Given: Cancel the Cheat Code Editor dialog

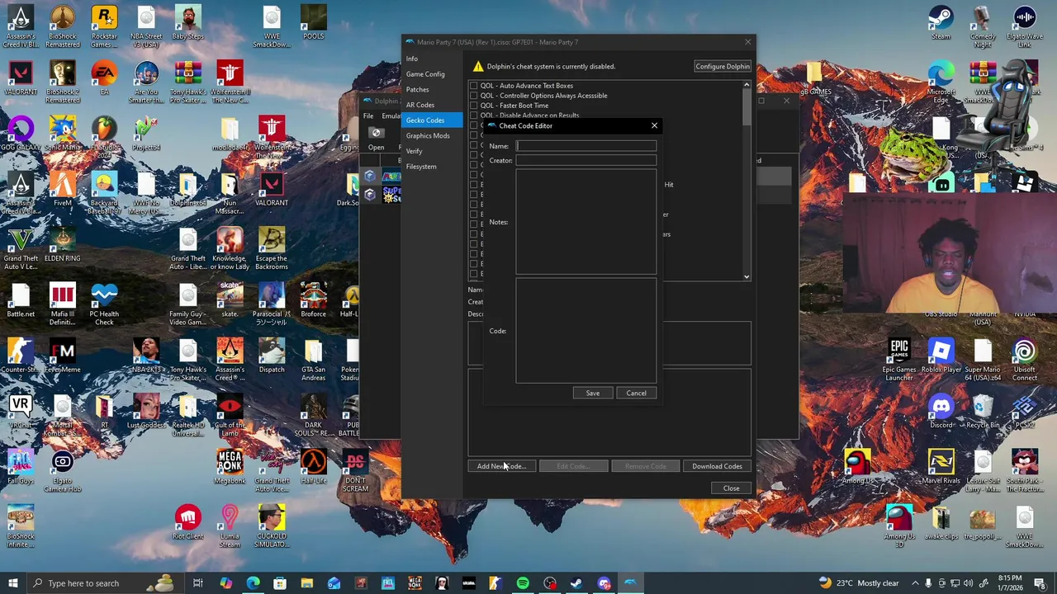Looking at the screenshot, I should tap(636, 394).
